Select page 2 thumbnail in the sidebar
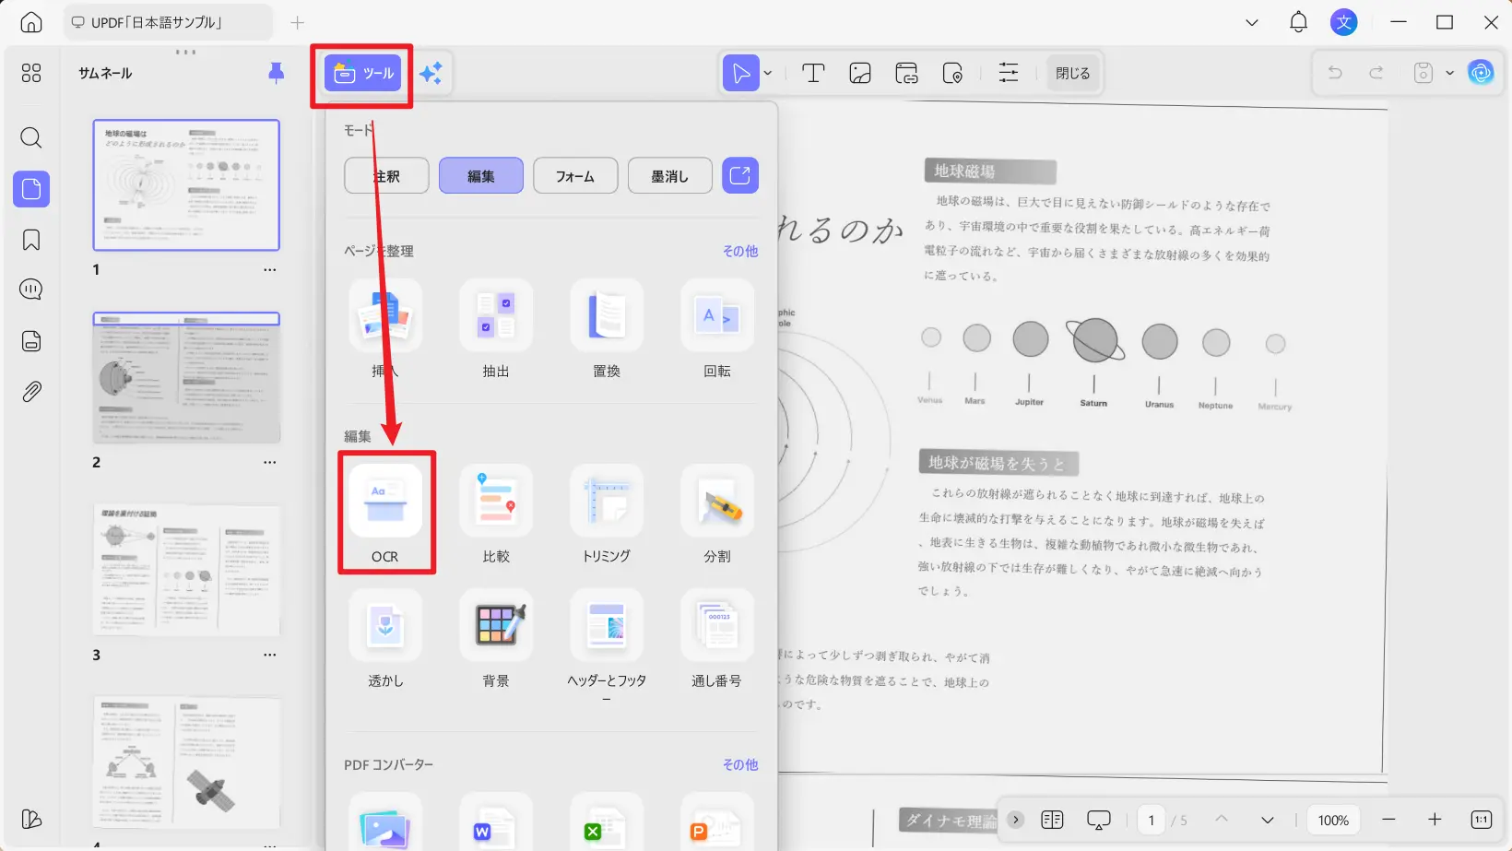The height and width of the screenshot is (851, 1512). pos(186,377)
